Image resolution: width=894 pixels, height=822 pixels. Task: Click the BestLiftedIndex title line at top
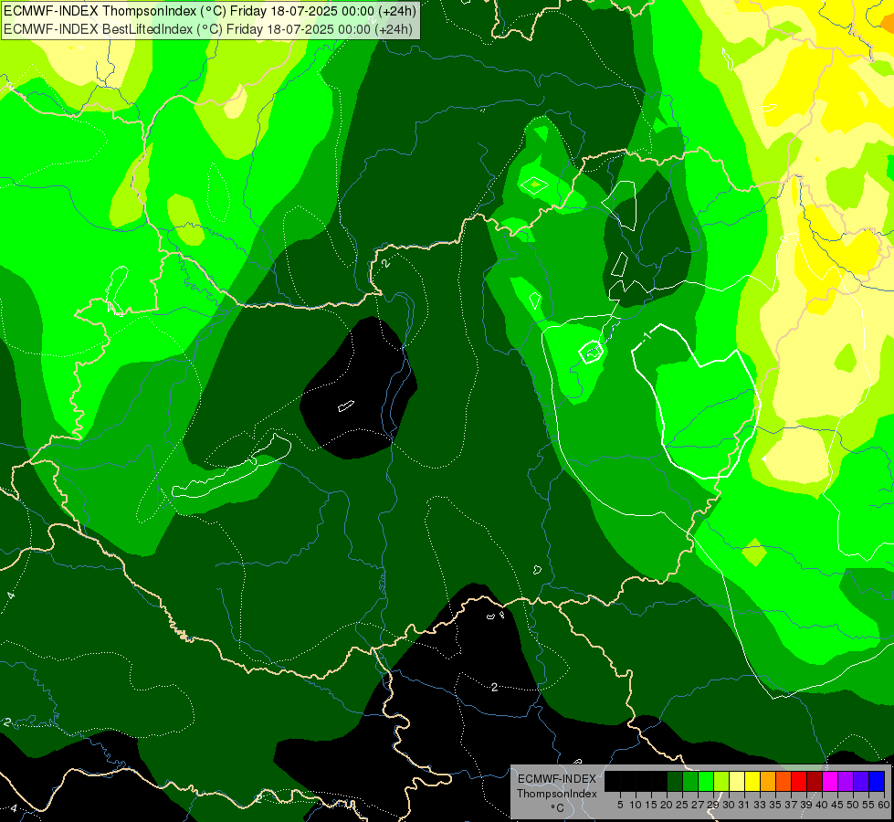(x=208, y=29)
